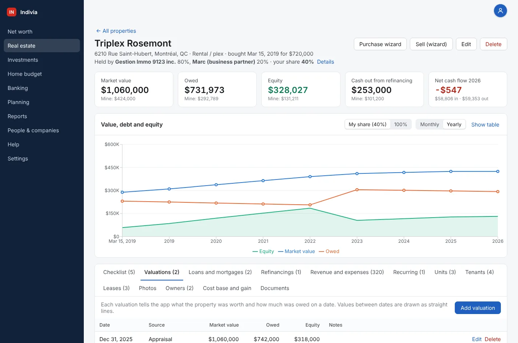Open Loans and mortgages (2) tab
The height and width of the screenshot is (343, 518).
(220, 272)
